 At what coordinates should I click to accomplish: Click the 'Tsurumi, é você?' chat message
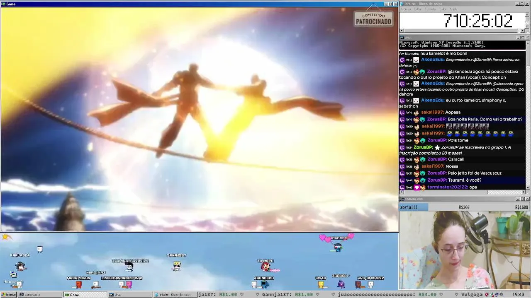[465, 180]
